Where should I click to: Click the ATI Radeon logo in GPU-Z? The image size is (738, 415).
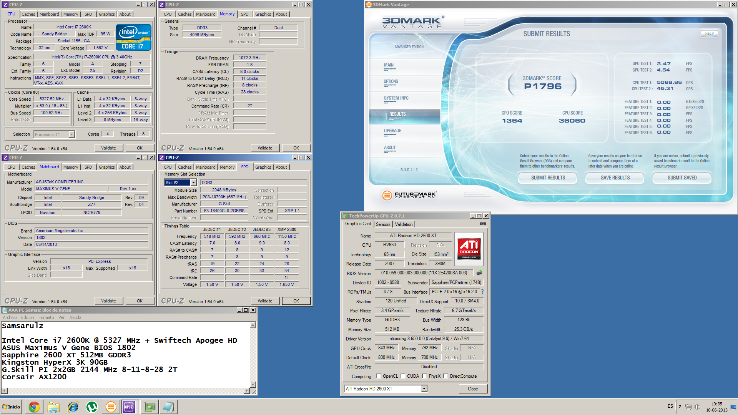click(469, 249)
